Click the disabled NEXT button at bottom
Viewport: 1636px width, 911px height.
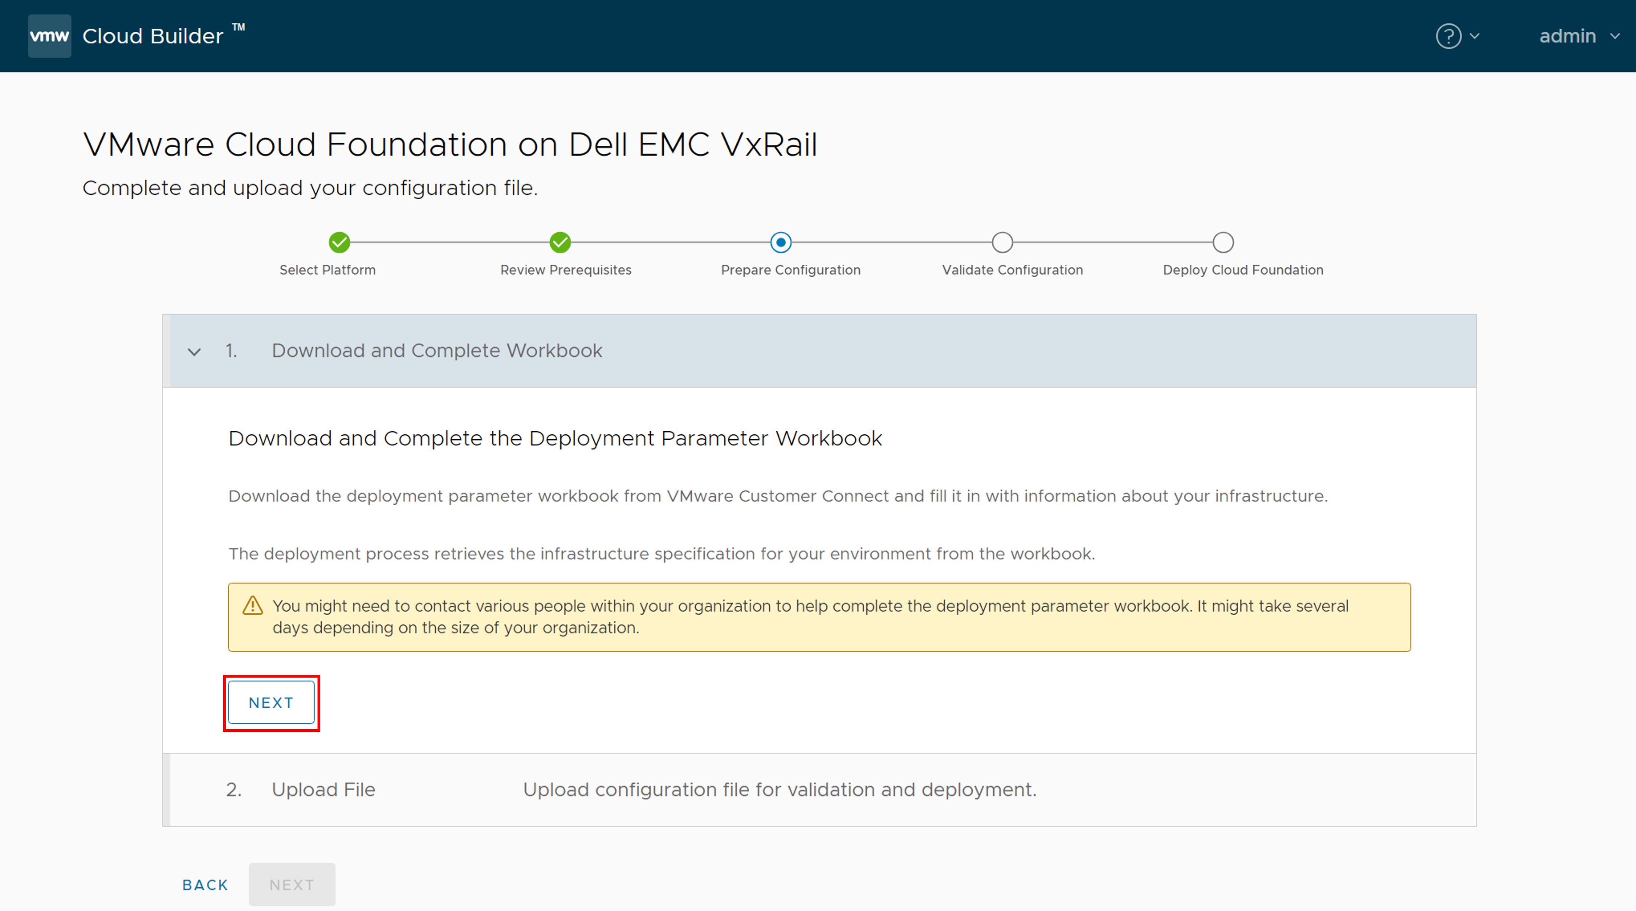point(292,884)
